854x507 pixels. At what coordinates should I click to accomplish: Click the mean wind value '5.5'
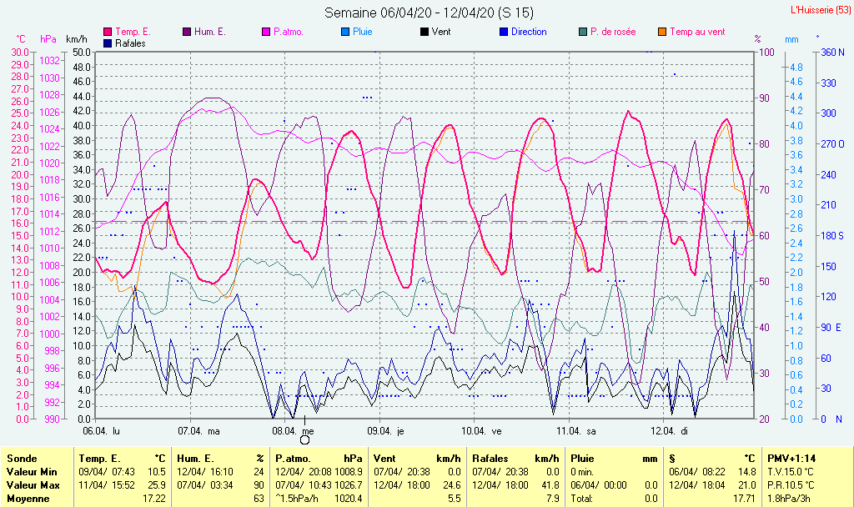point(455,499)
